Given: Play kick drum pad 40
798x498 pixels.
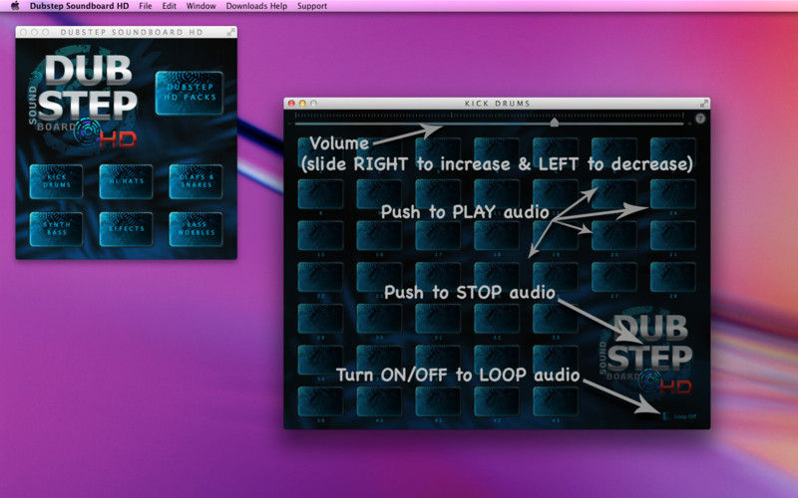Looking at the screenshot, I should tap(379, 402).
